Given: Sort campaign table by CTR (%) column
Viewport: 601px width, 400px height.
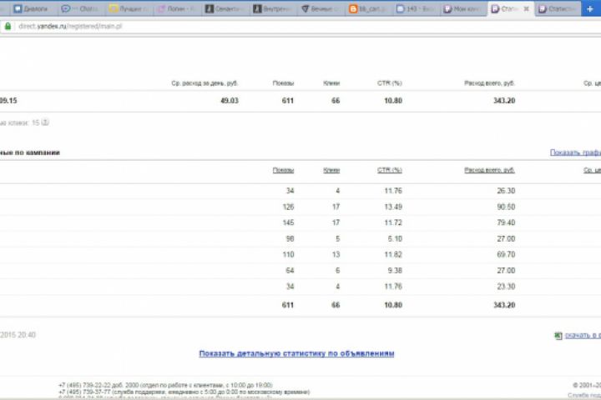Looking at the screenshot, I should pos(390,170).
